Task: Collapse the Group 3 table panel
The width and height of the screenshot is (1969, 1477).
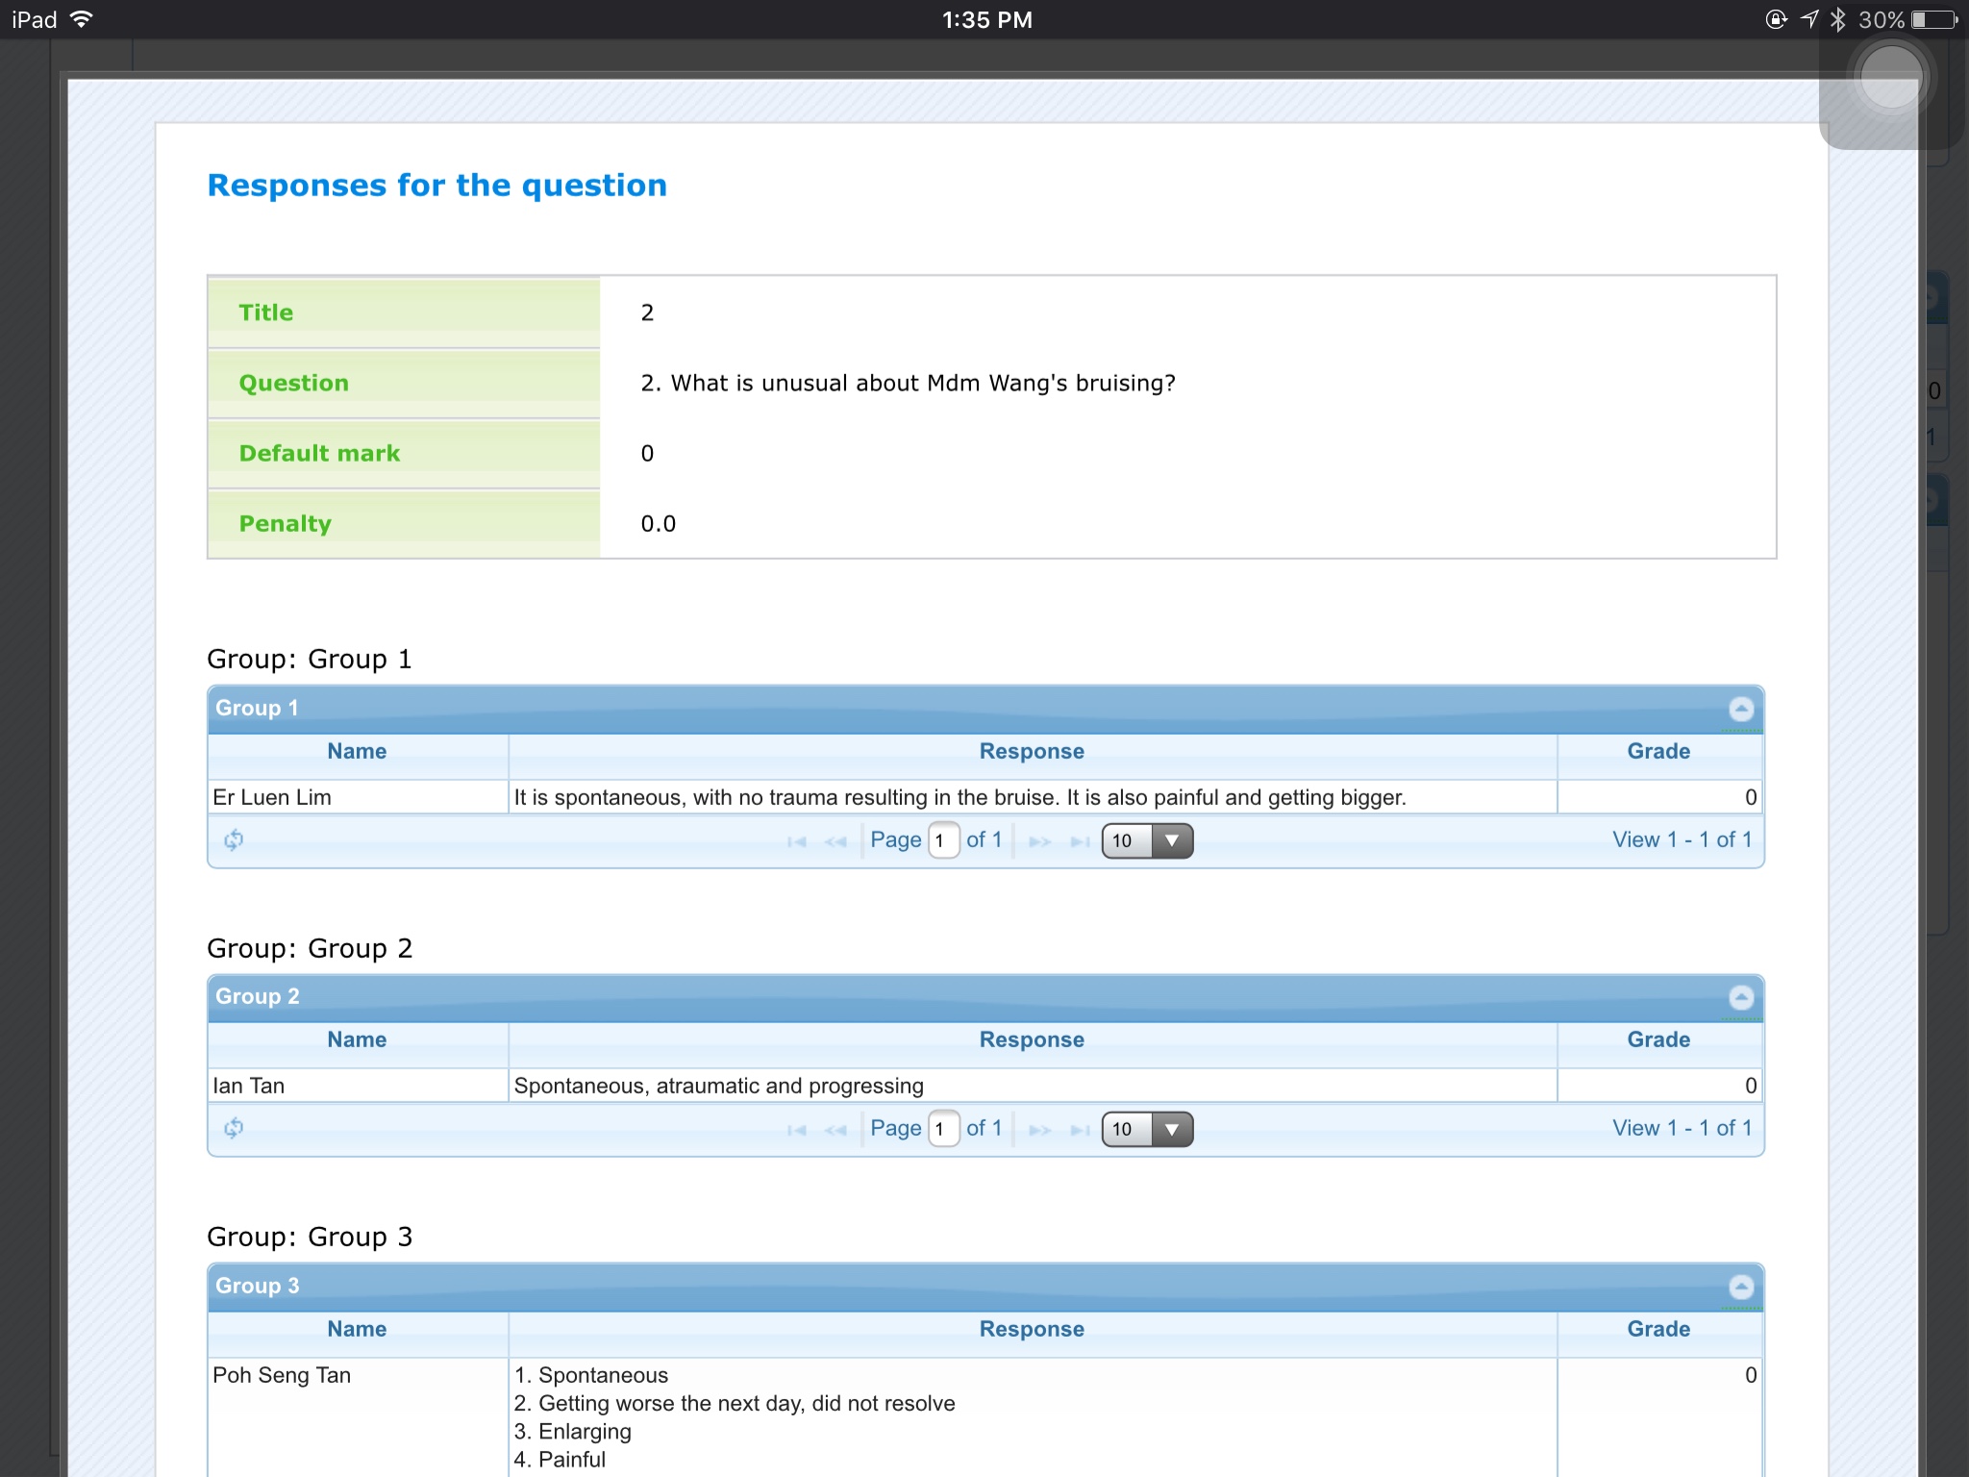Action: point(1741,1287)
